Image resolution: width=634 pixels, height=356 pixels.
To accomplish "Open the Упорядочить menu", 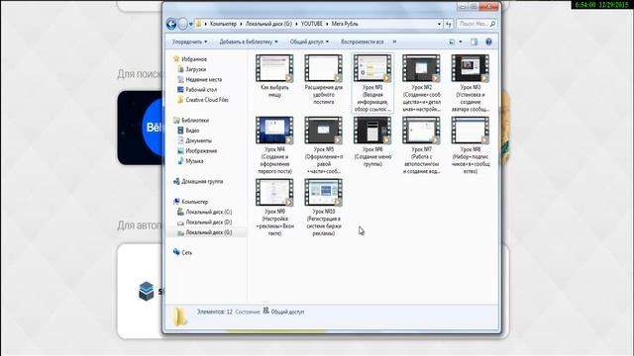I will coord(189,42).
